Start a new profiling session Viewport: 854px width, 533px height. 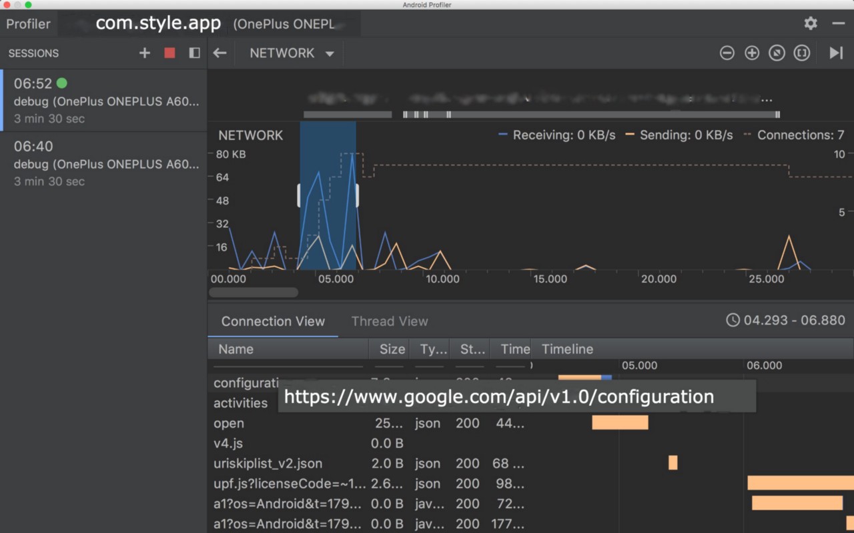[x=145, y=53]
